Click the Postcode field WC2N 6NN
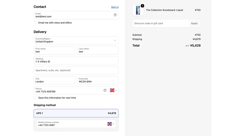 pos(98,80)
